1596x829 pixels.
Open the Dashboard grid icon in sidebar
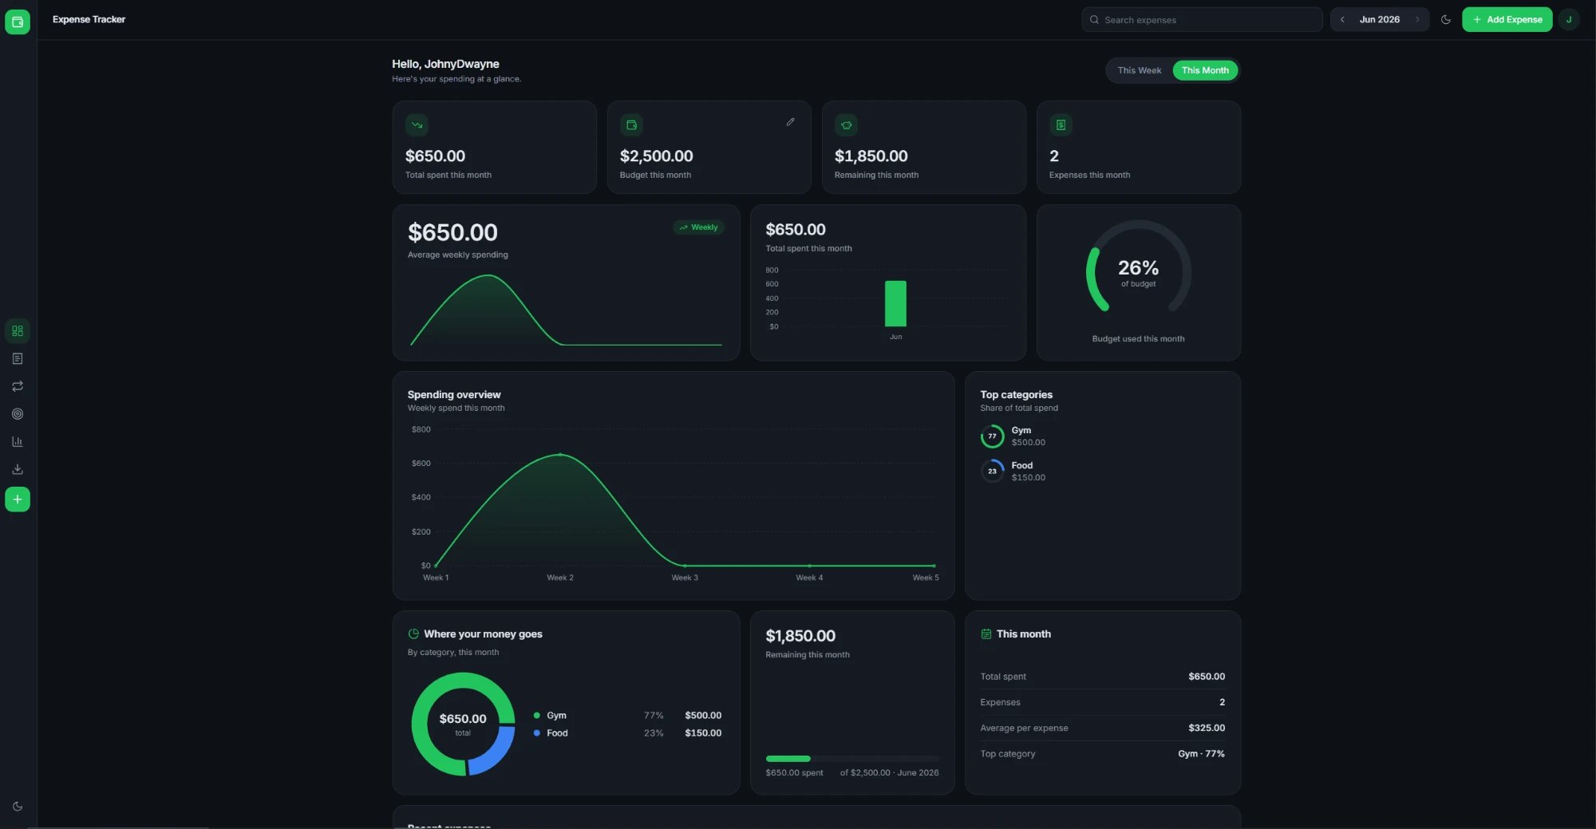(18, 331)
